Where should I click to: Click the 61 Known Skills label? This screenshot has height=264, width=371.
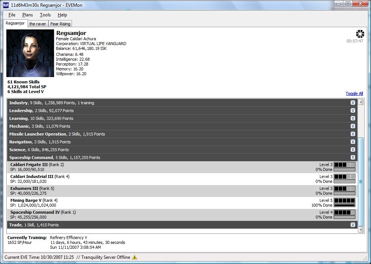23,82
